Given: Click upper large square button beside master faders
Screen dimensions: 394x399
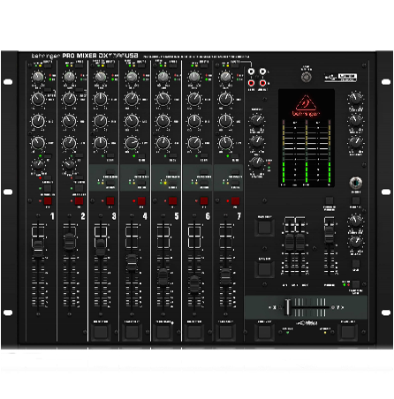Looking at the screenshot, I should [x=264, y=227].
